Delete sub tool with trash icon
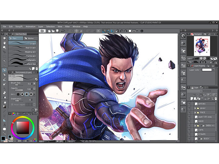The width and height of the screenshot is (219, 164). click(36, 69)
